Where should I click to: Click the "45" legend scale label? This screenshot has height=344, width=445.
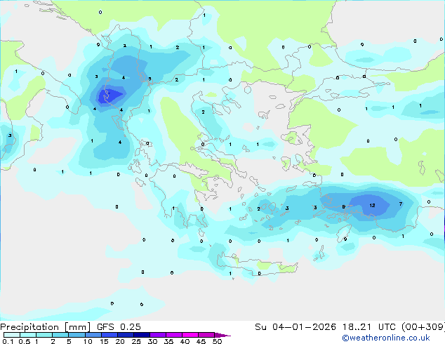coord(201,341)
